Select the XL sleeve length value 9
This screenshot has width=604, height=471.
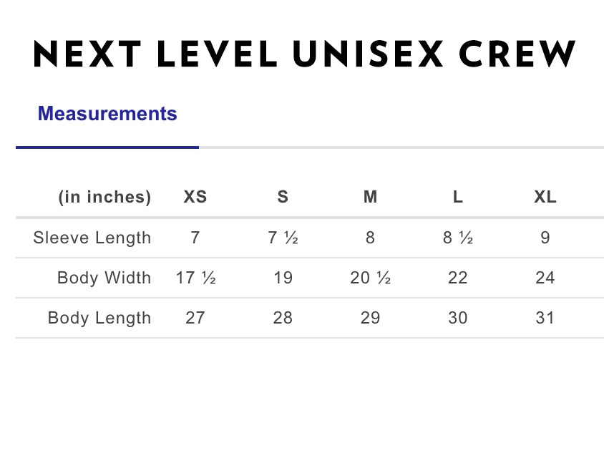(545, 238)
